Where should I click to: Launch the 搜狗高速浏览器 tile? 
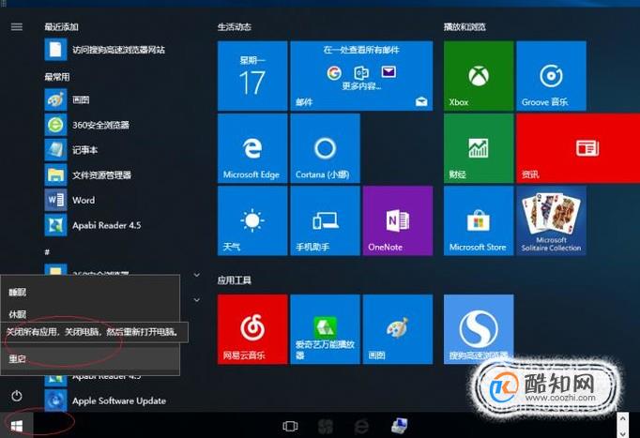pyautogui.click(x=479, y=329)
